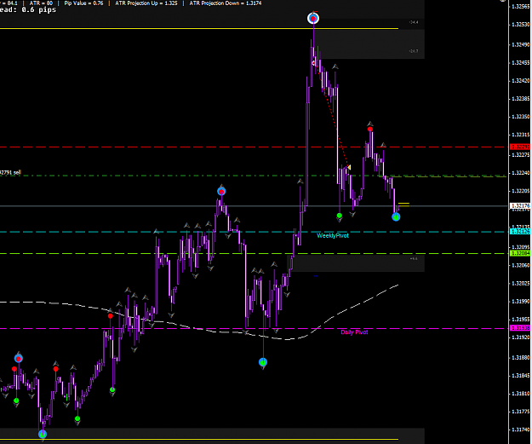Click the 1.32490 label on the price axis
Screen dimensions: 532x444
[x=521, y=44]
